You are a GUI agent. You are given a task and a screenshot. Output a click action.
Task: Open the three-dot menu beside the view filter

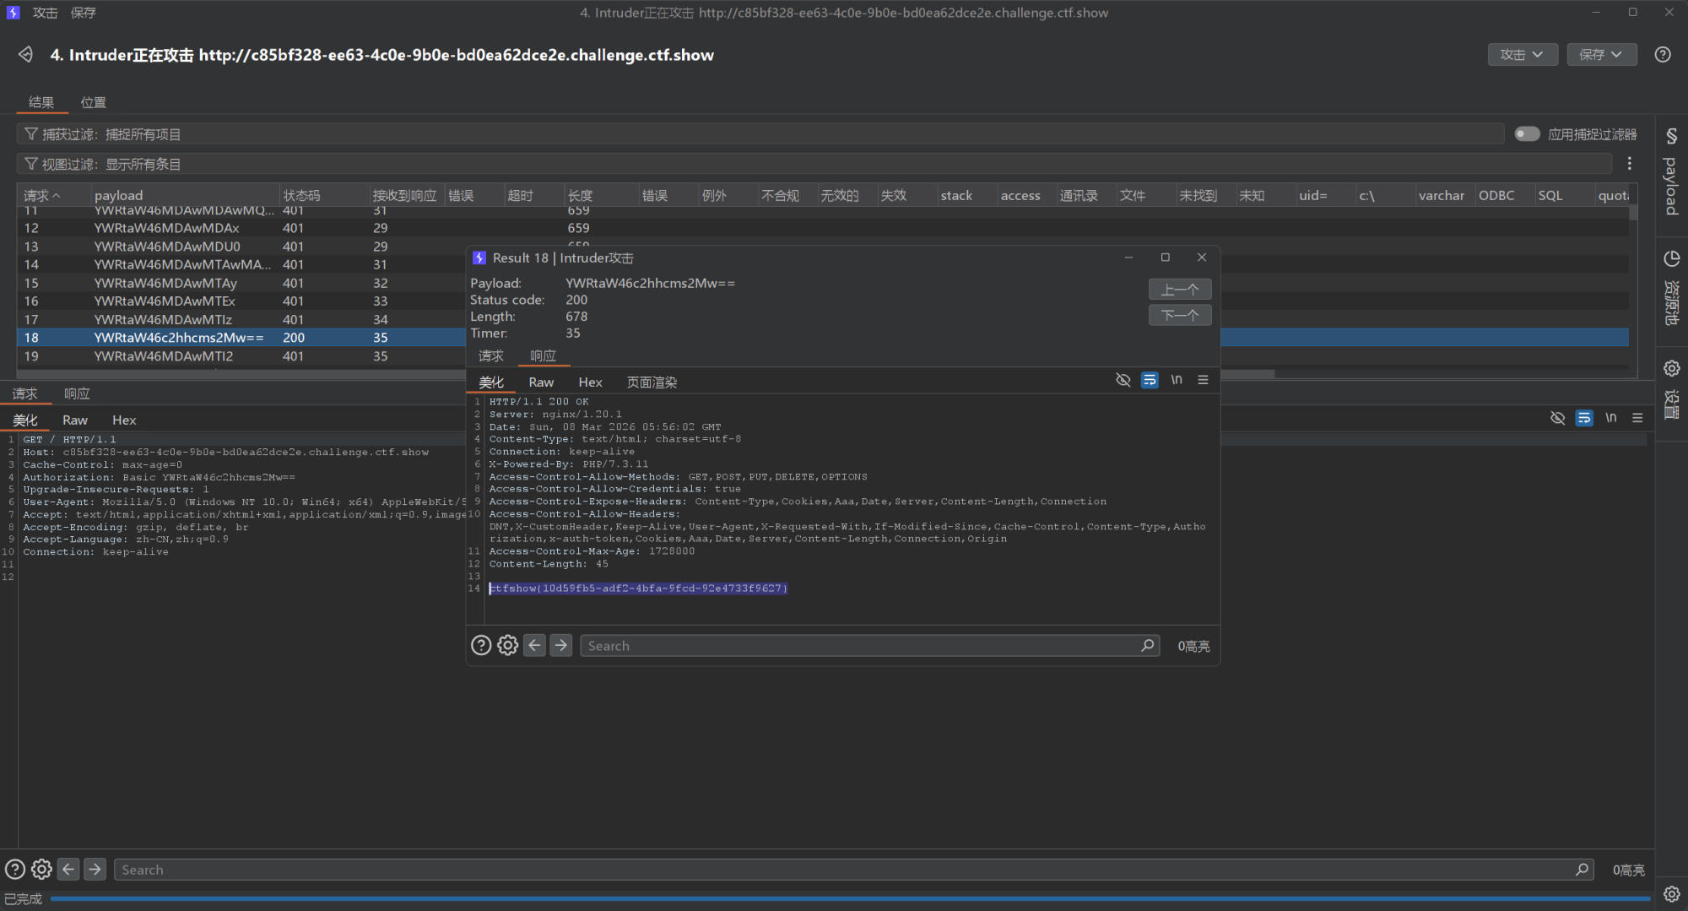[x=1629, y=164]
